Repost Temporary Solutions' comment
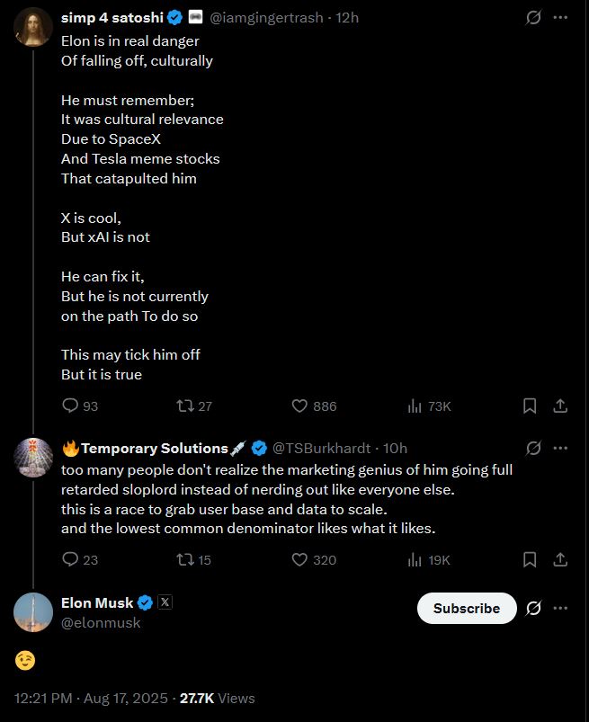Image resolution: width=589 pixels, height=722 pixels. tap(185, 559)
